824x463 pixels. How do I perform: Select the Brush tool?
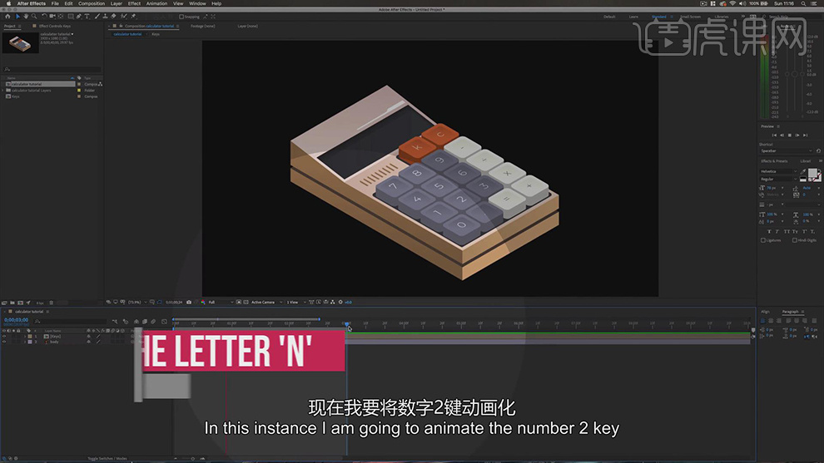tap(97, 17)
